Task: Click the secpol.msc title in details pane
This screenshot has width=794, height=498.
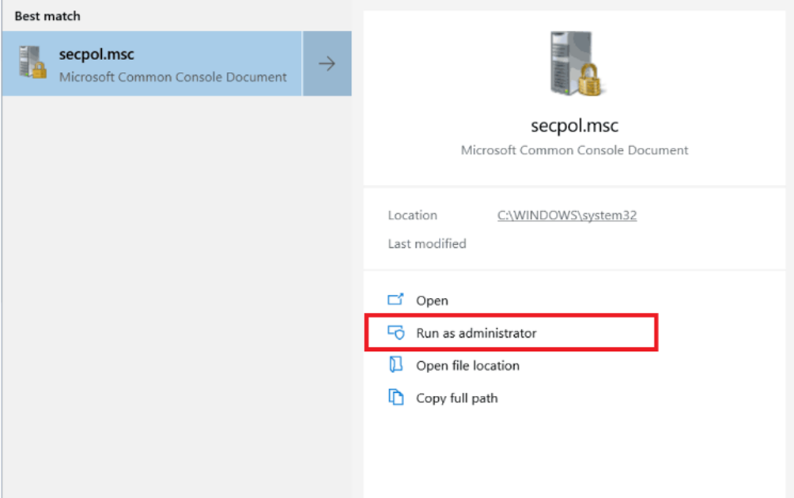Action: click(x=574, y=126)
